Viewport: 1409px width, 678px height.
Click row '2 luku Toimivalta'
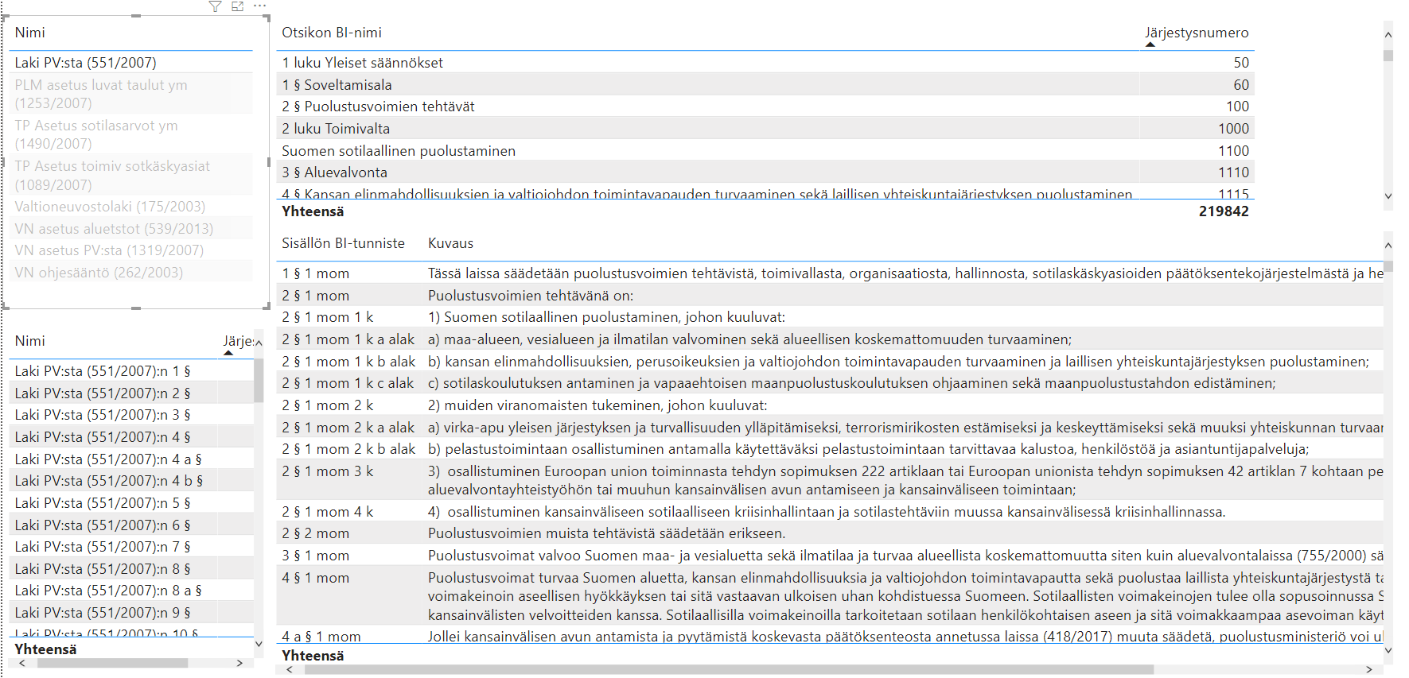point(765,129)
